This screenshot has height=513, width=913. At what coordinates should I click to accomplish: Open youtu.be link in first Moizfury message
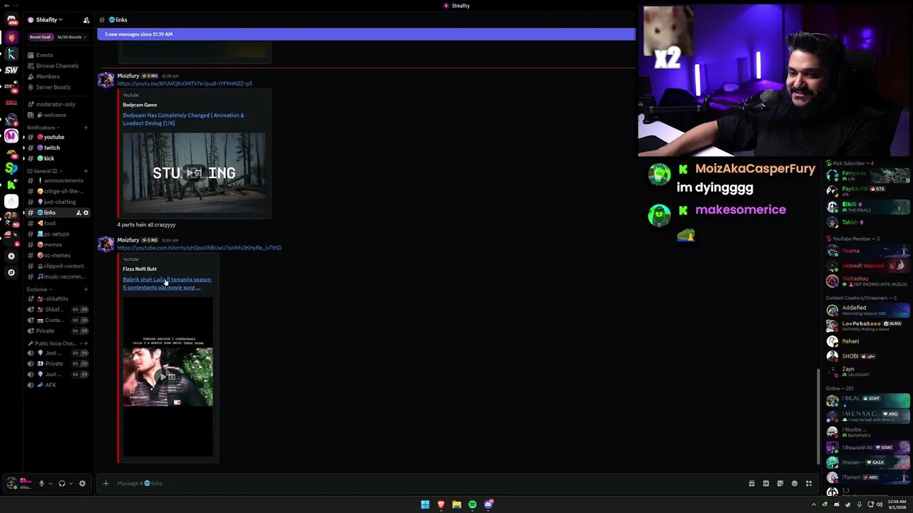pyautogui.click(x=185, y=83)
